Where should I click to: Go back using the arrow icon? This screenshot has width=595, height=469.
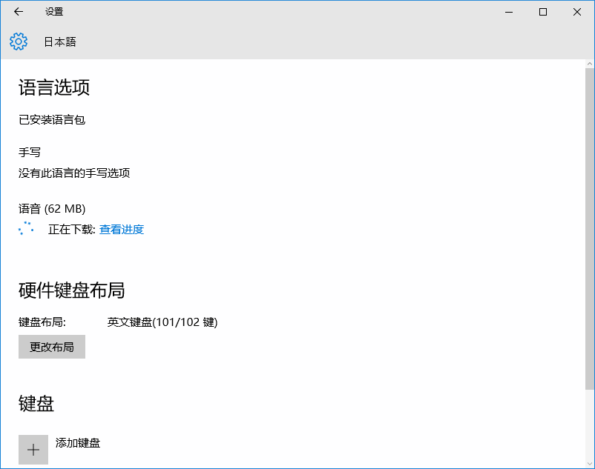coord(19,12)
